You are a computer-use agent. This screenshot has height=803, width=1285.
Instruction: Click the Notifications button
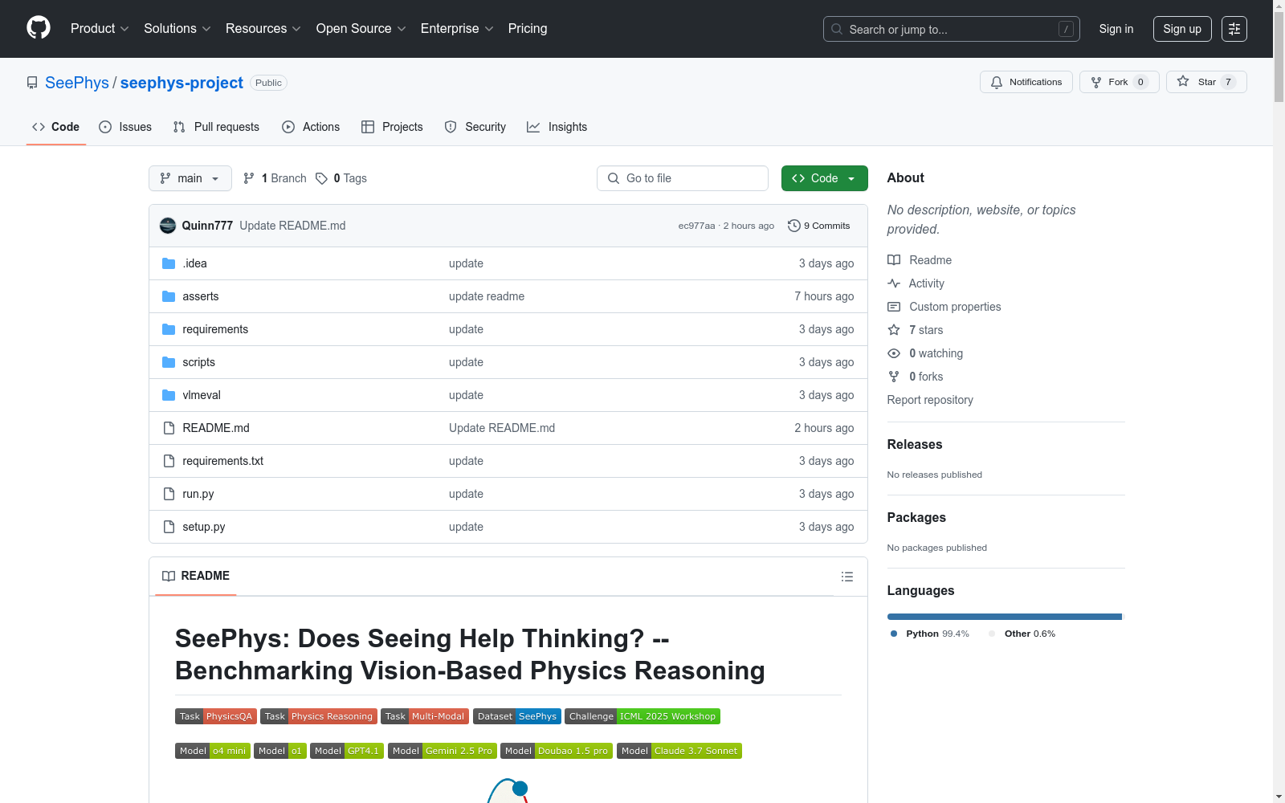point(1026,82)
